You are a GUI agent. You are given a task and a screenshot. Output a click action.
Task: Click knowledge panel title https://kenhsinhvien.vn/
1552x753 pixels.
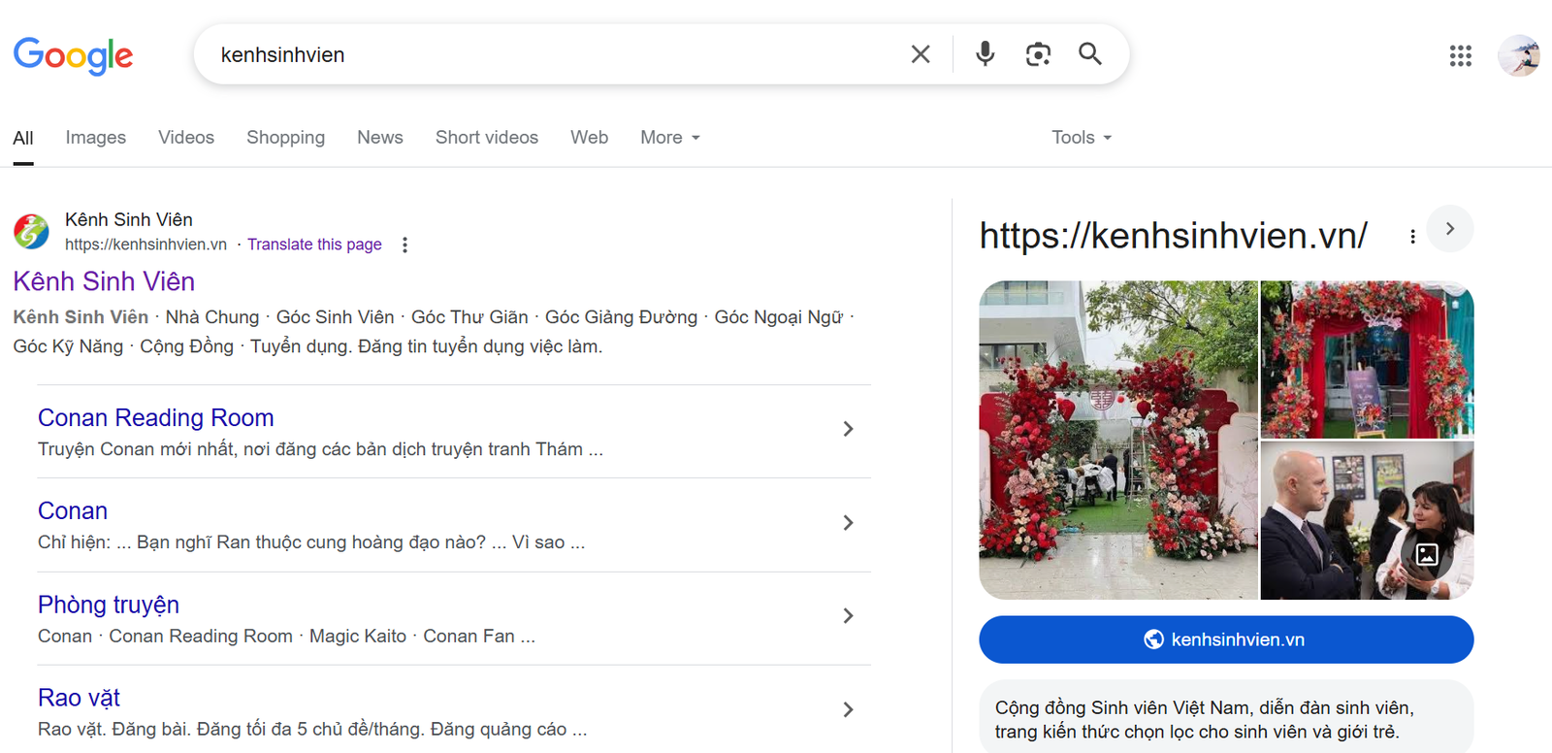click(1173, 236)
